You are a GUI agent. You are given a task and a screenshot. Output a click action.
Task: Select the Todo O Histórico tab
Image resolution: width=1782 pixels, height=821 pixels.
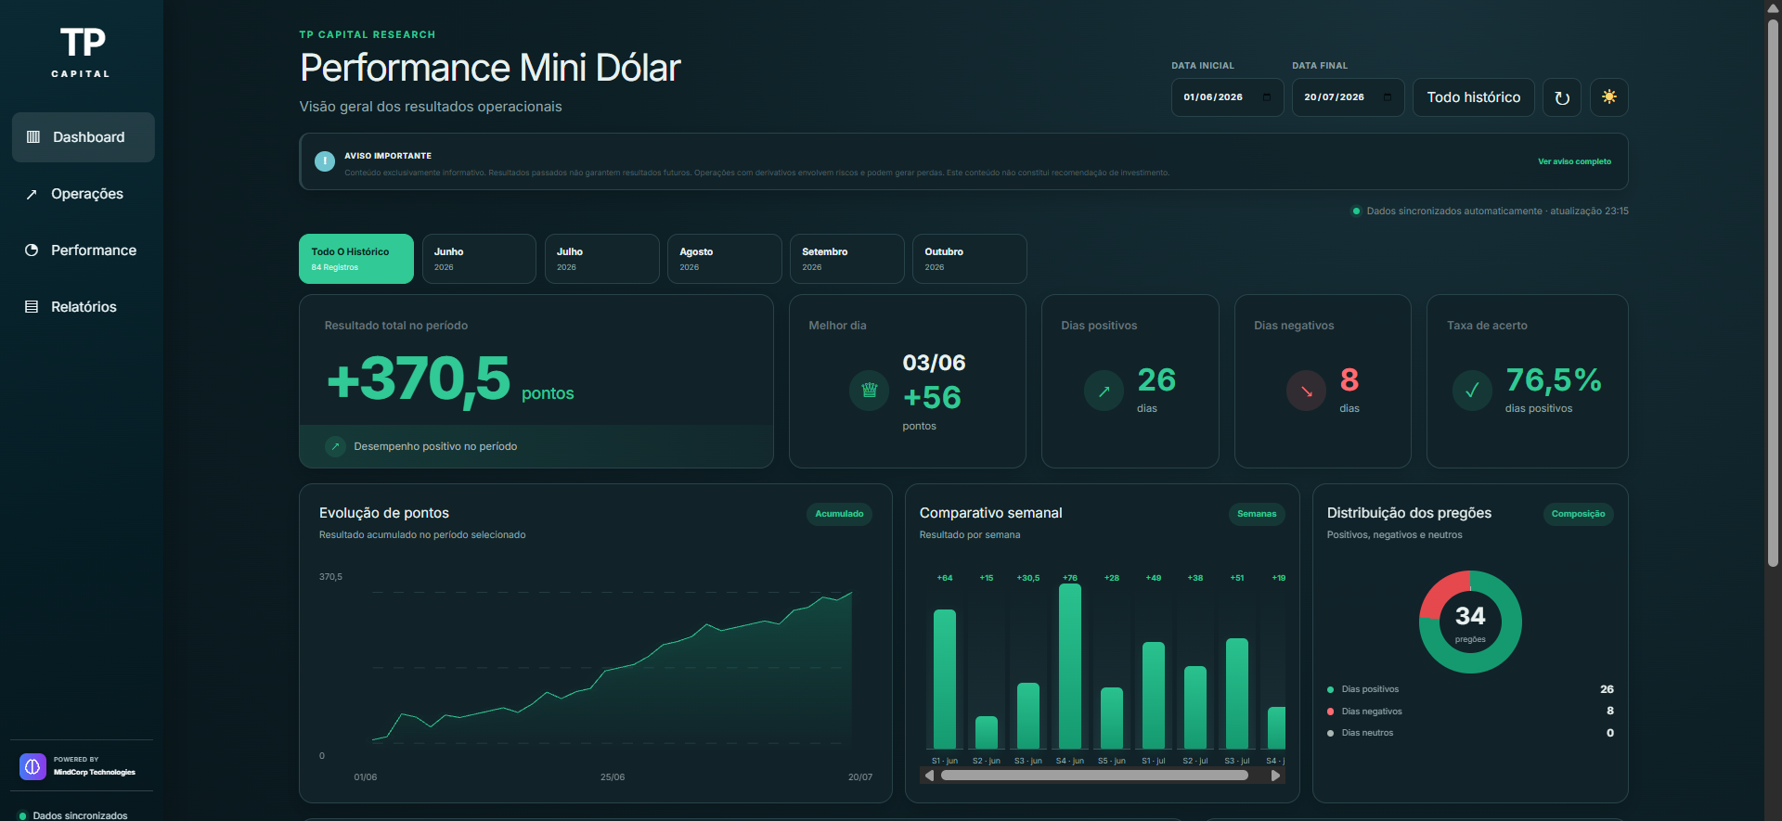click(x=356, y=259)
